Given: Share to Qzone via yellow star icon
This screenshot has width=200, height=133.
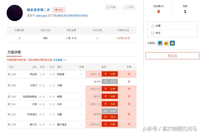Looking at the screenshot, I should [x=172, y=43].
